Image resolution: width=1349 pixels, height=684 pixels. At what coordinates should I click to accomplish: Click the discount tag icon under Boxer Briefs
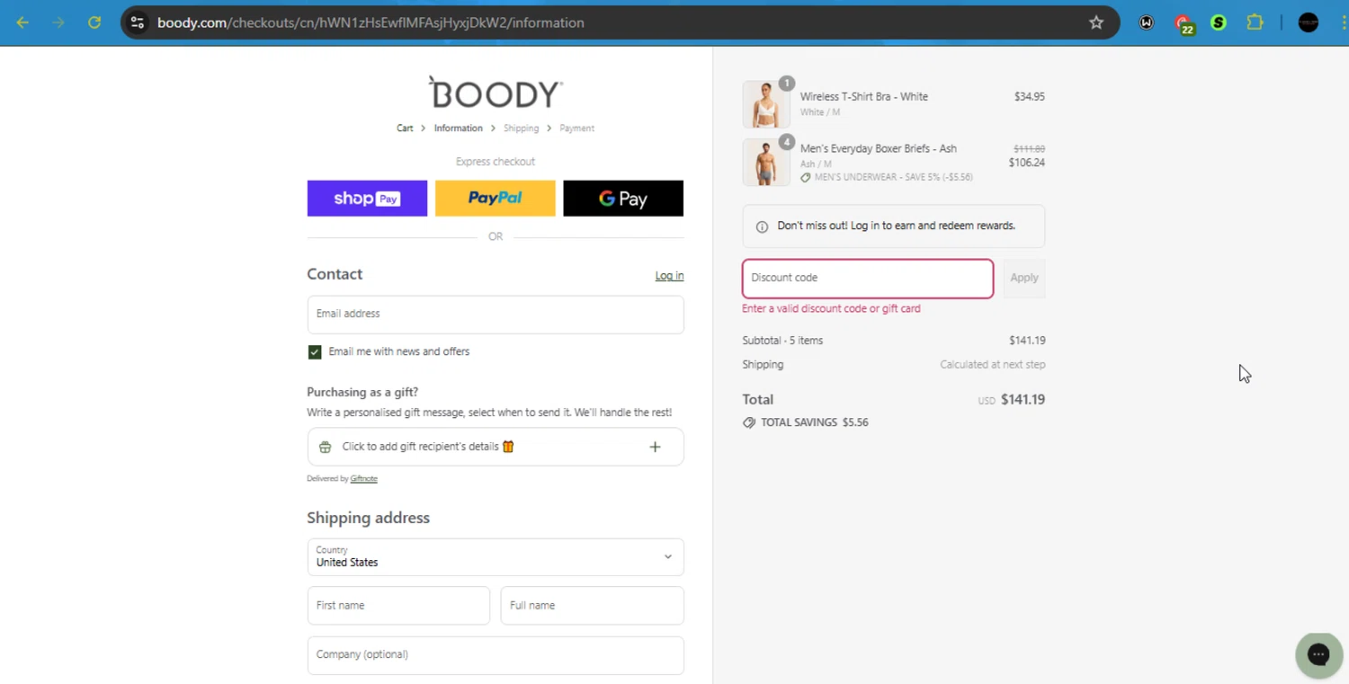point(806,178)
